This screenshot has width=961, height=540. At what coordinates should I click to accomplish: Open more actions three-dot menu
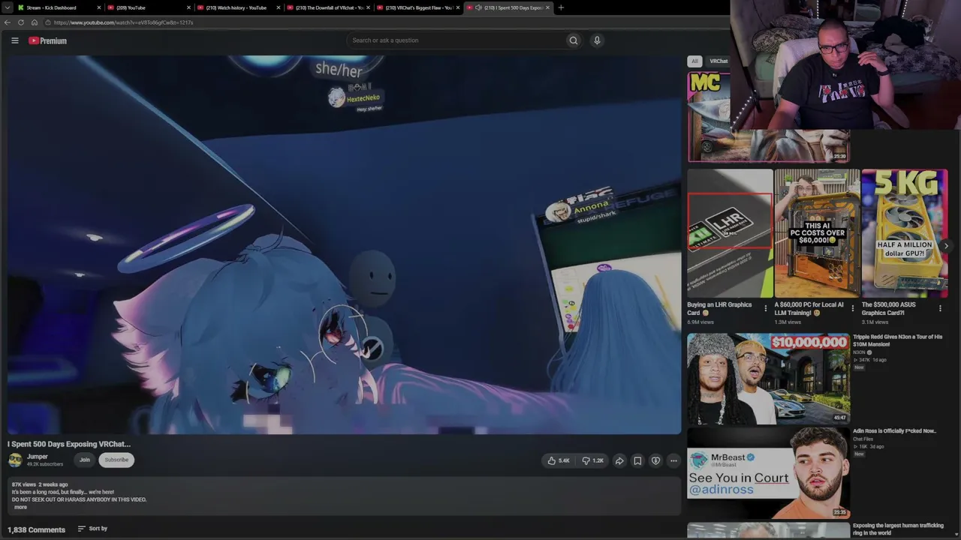pyautogui.click(x=673, y=460)
